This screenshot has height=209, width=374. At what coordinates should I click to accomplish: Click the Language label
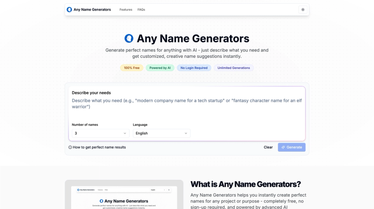140,125
